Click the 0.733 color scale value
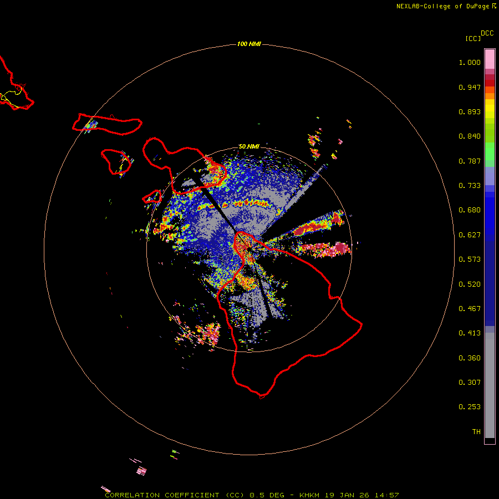Image resolution: width=499 pixels, height=499 pixels. (470, 186)
